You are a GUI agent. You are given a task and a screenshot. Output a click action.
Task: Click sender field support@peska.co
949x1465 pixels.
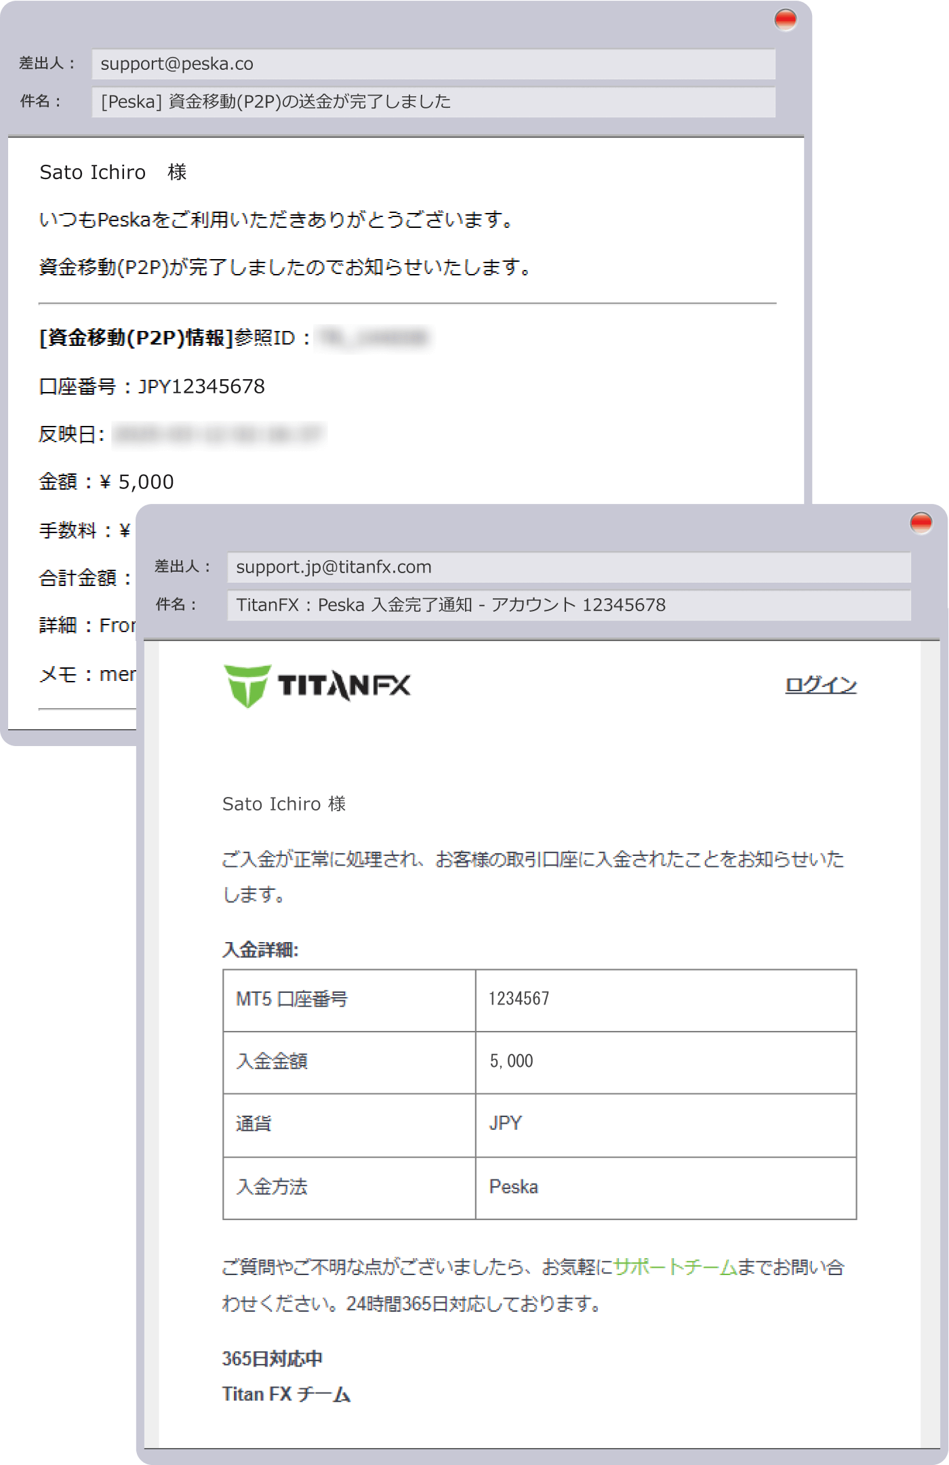tap(433, 64)
